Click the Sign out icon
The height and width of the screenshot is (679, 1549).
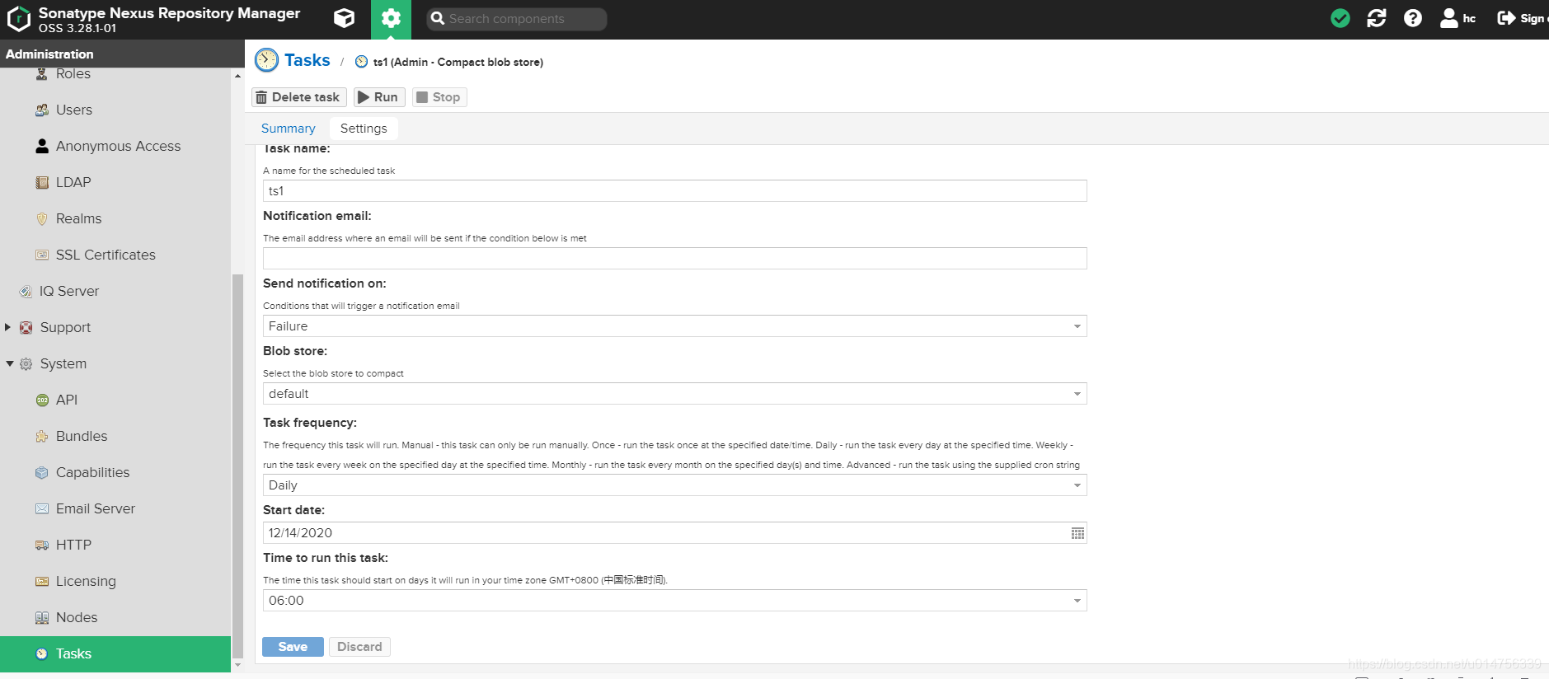tap(1506, 18)
